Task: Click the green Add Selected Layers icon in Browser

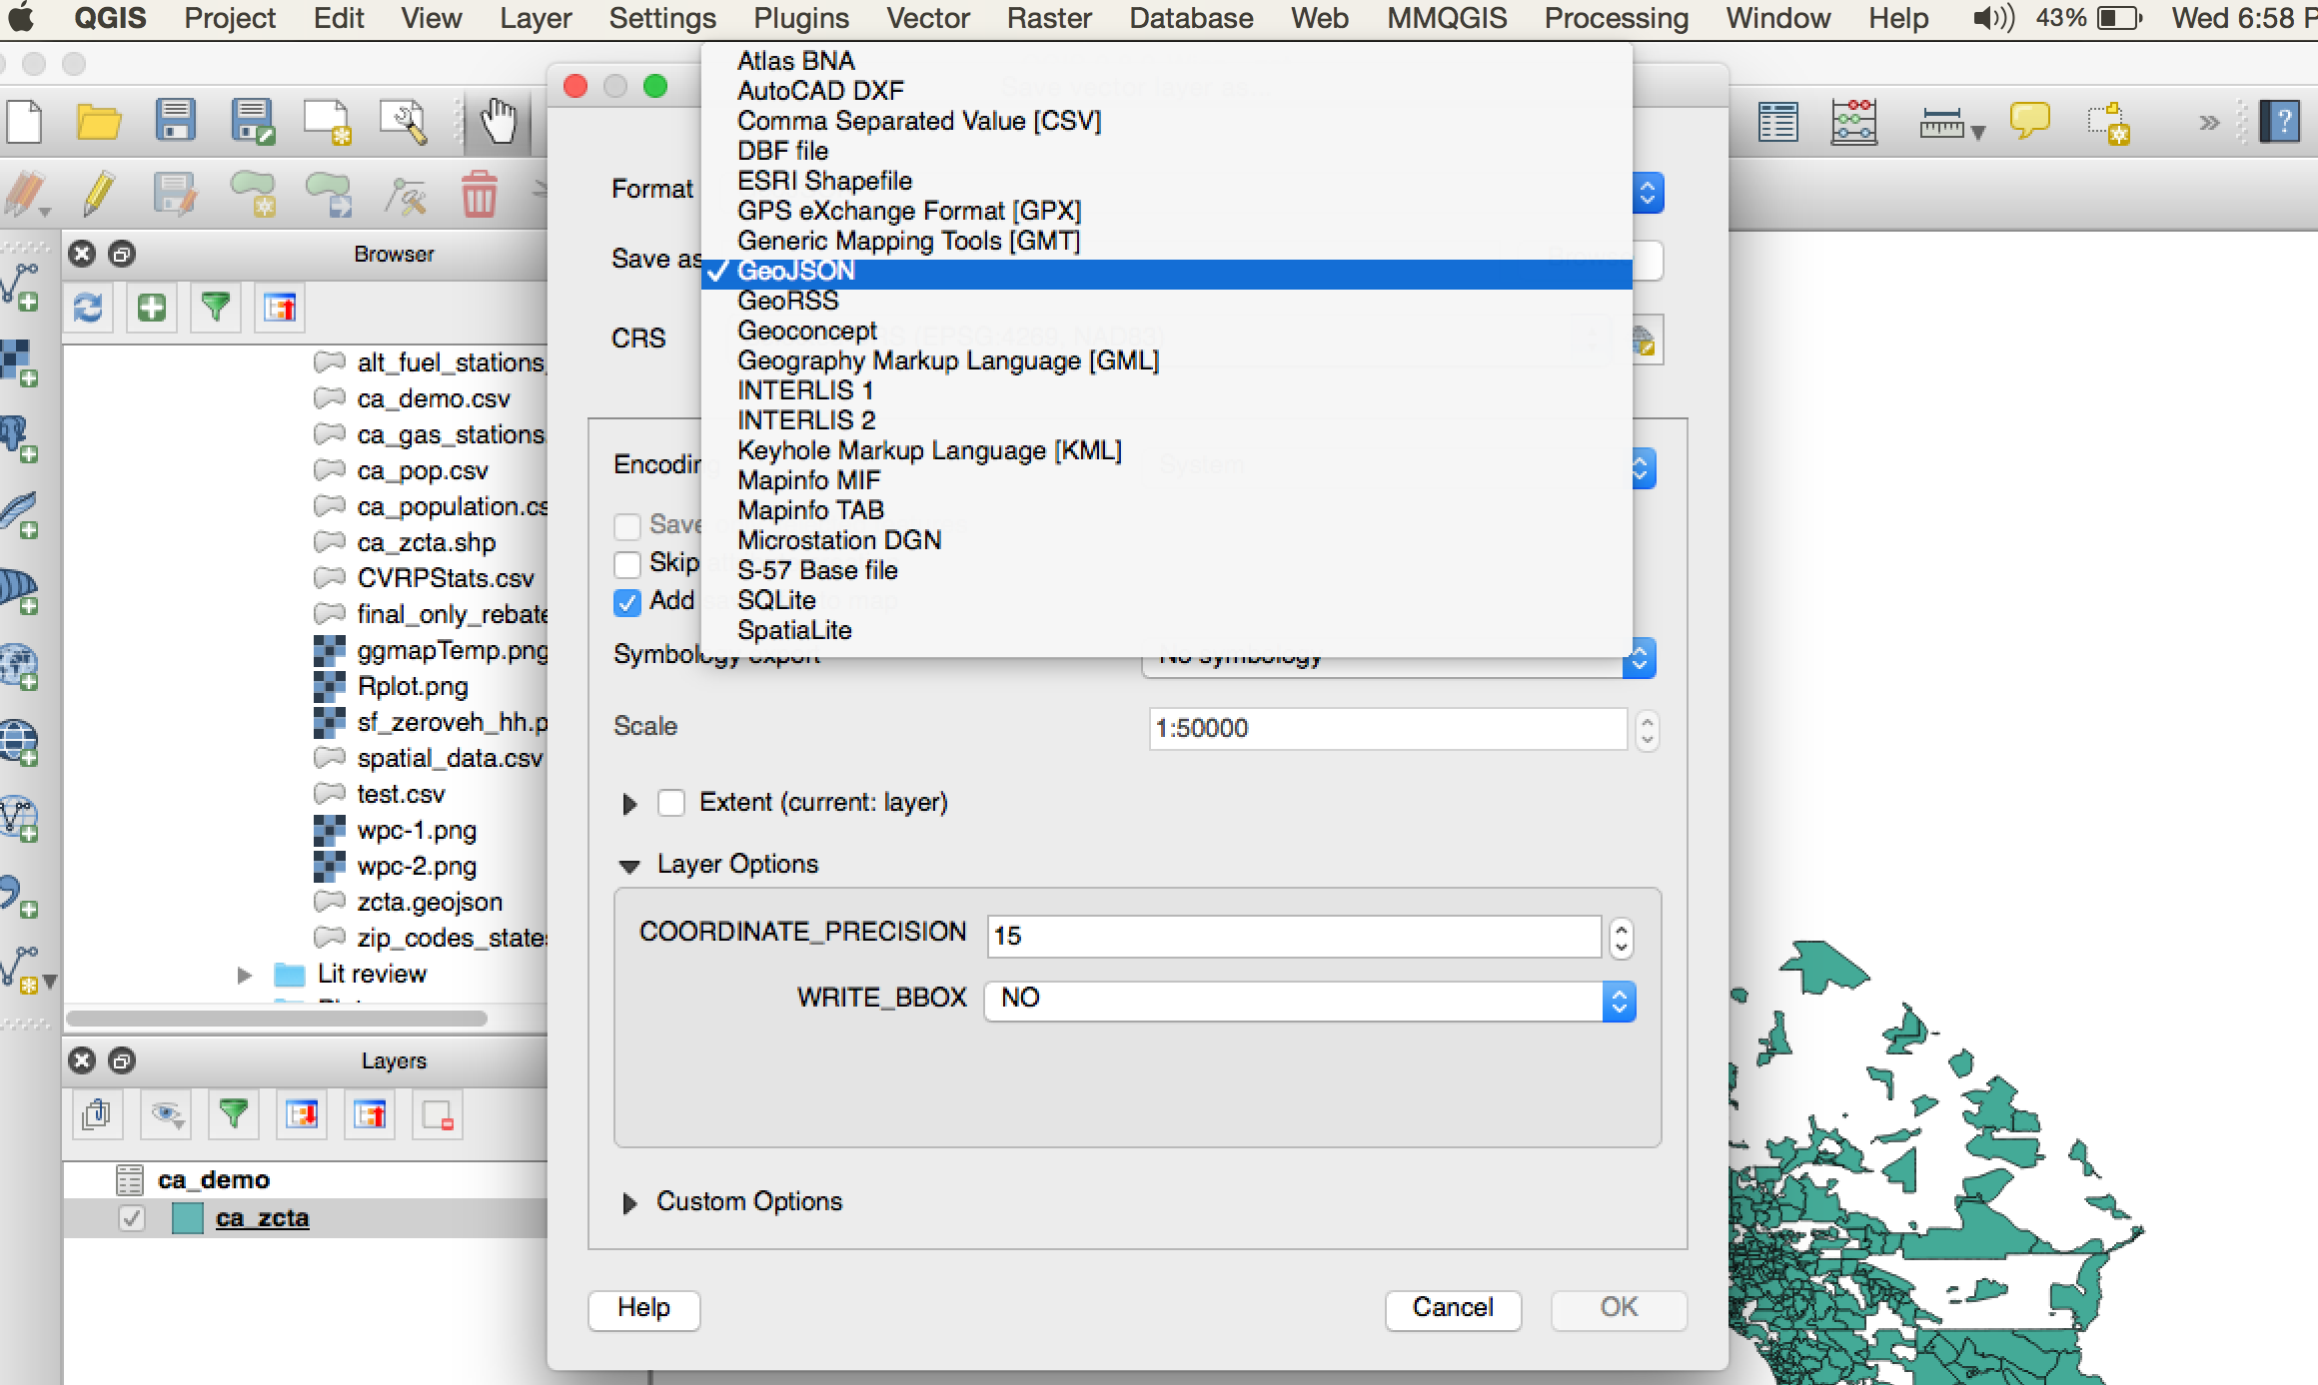Action: (152, 308)
